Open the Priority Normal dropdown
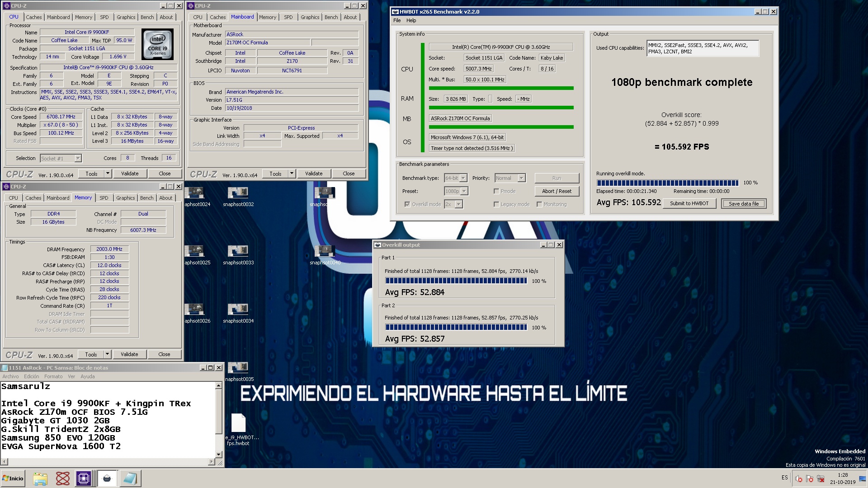This screenshot has height=488, width=868. [510, 178]
